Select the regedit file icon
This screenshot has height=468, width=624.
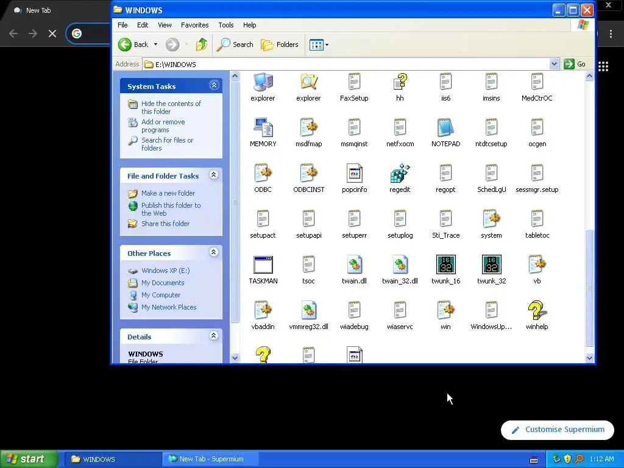point(400,173)
